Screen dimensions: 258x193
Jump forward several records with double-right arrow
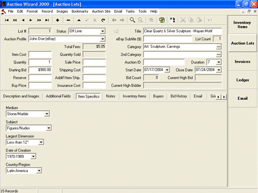point(39,20)
